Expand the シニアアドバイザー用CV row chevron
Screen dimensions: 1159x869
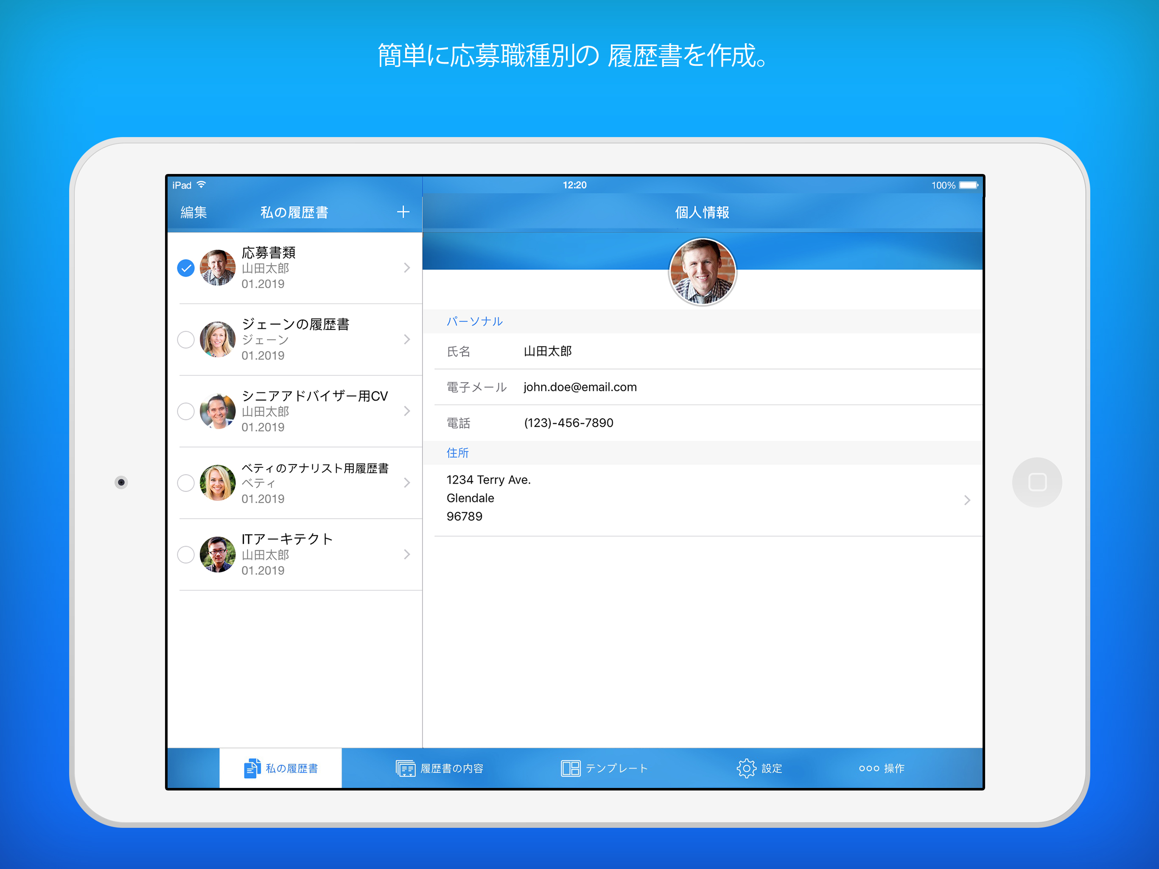click(407, 412)
